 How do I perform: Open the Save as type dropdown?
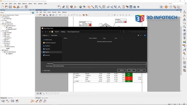pyautogui.click(x=146, y=66)
